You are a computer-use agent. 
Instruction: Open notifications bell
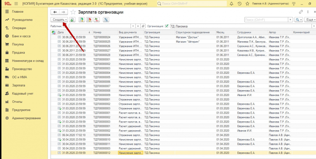point(231,4)
